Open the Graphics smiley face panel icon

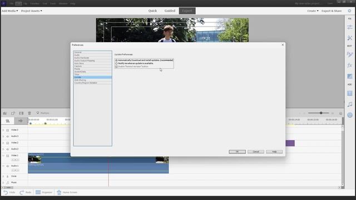(x=350, y=115)
